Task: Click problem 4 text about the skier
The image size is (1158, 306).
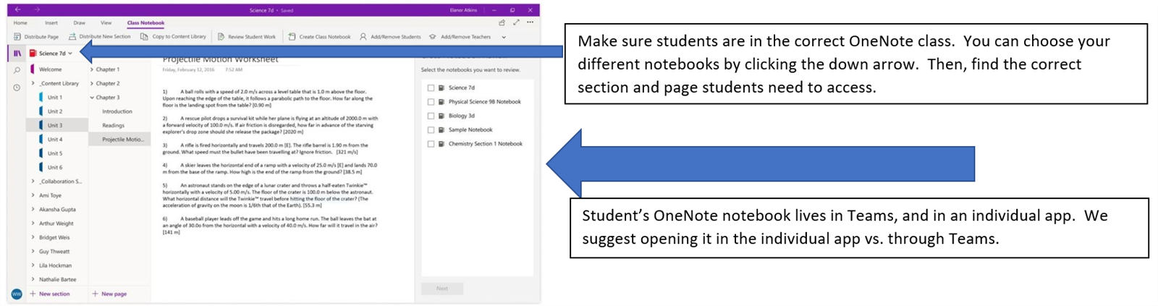Action: [269, 168]
